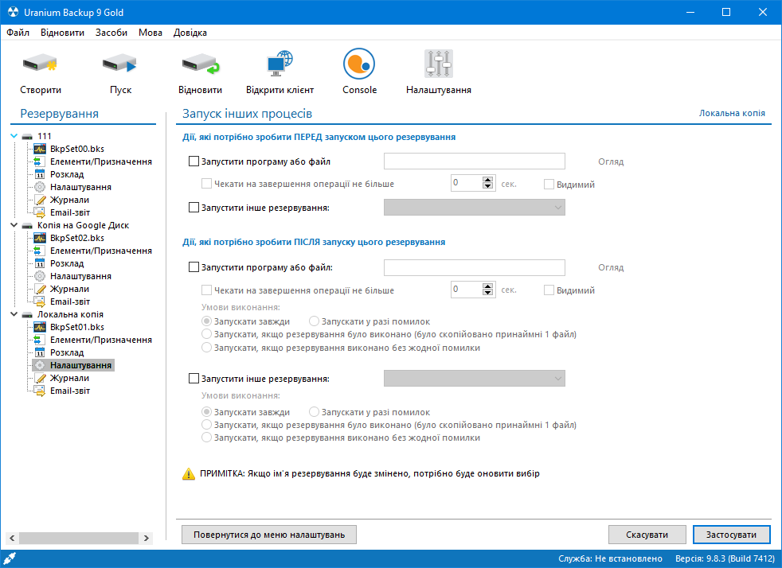
Task: Click the ПЕРЕД program path input field
Action: (x=475, y=161)
